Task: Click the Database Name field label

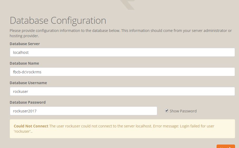Action: point(24,63)
